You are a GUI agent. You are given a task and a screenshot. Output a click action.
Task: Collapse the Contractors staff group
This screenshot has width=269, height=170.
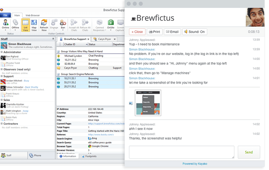point(2,123)
